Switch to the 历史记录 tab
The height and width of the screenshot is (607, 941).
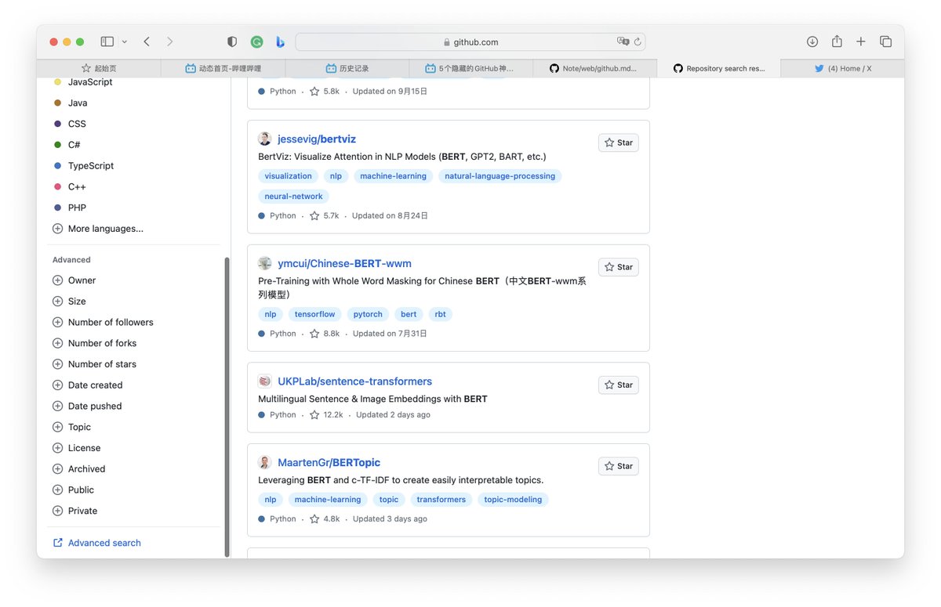[x=347, y=69]
